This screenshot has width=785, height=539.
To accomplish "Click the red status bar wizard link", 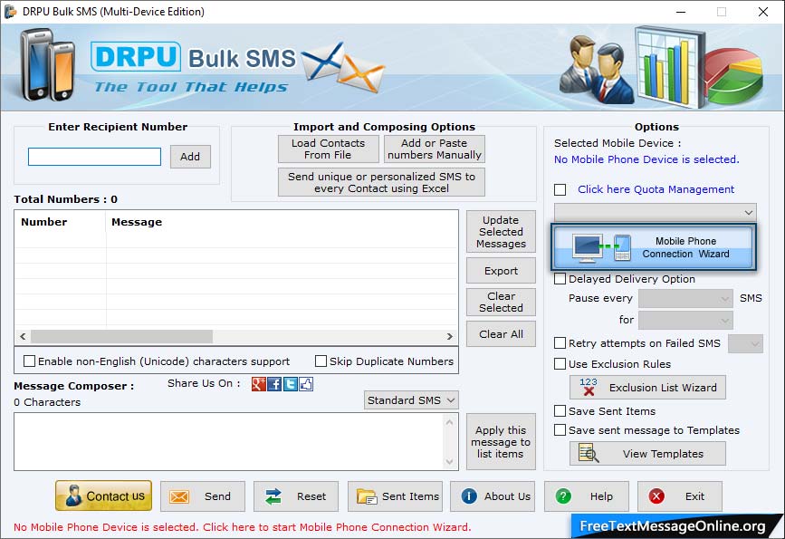I will coord(243,527).
